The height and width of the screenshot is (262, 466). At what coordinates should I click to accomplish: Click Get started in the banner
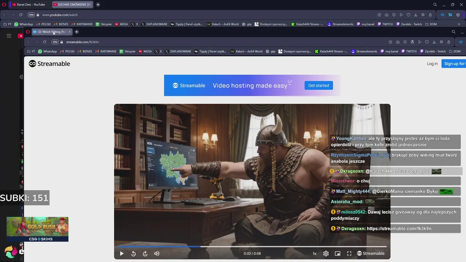tap(319, 86)
